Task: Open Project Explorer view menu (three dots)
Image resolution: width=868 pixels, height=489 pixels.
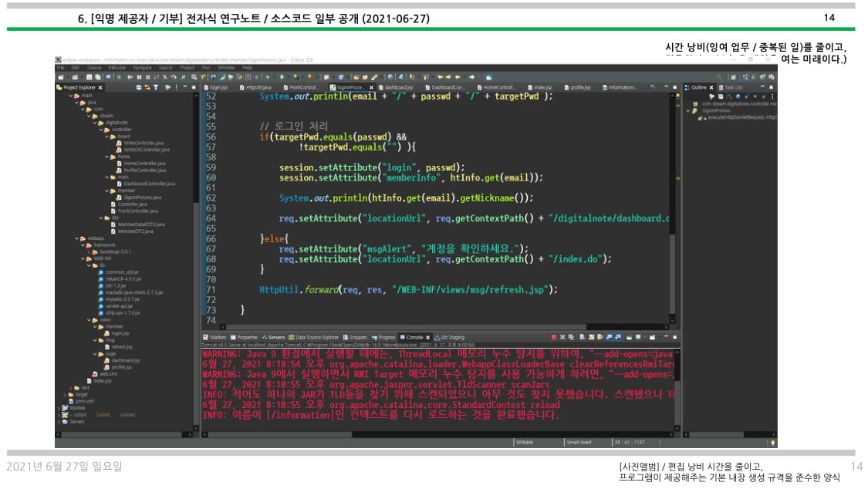Action: click(177, 87)
